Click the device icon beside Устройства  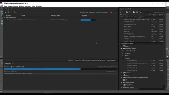pos(124,85)
